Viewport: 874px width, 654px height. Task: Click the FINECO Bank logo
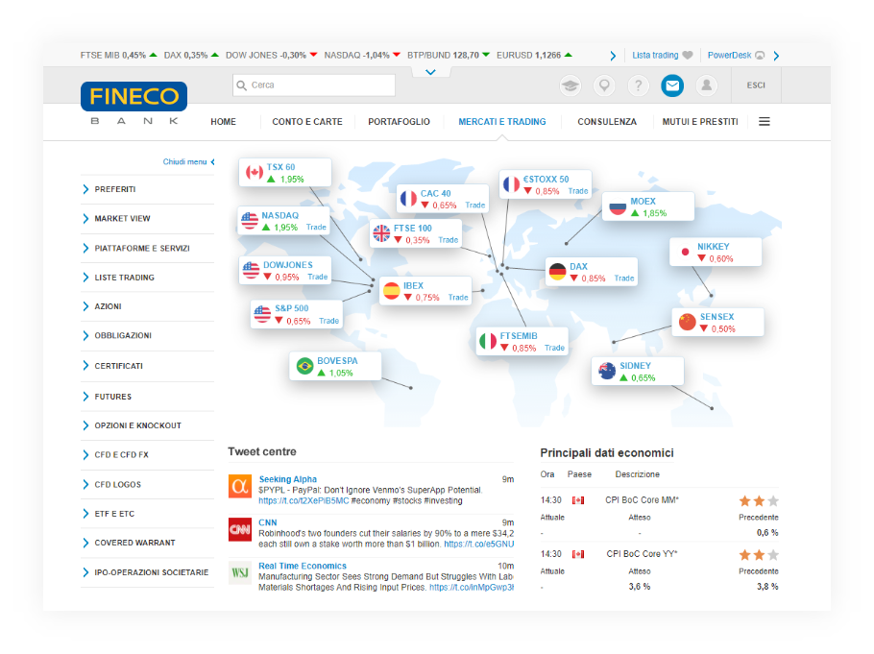134,104
